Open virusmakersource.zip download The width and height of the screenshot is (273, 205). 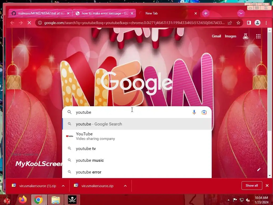(94, 186)
